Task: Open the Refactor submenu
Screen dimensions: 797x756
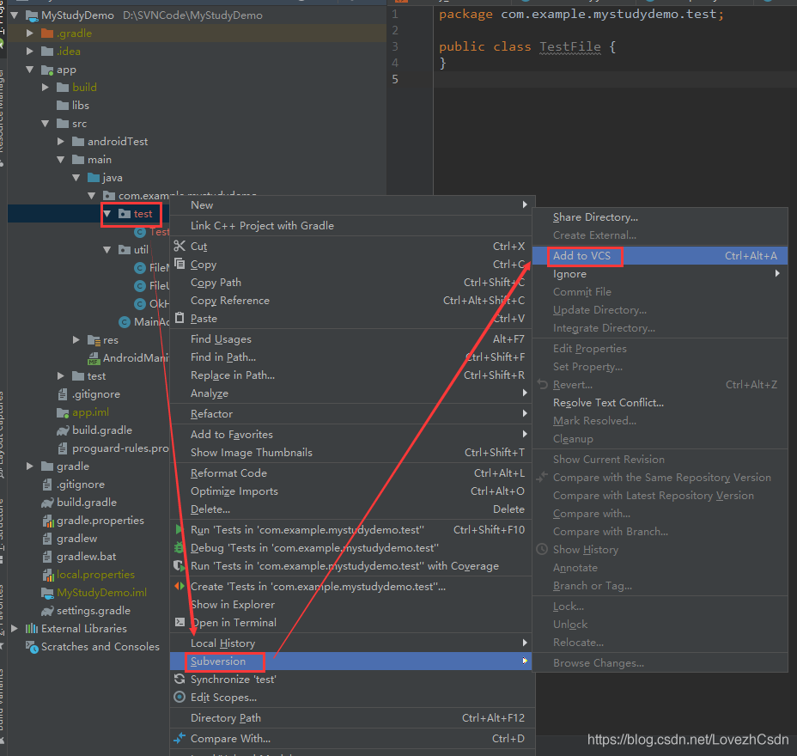Action: click(x=352, y=413)
